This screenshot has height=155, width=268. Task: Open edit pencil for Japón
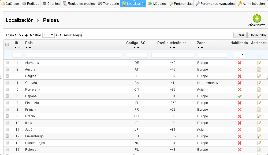coord(259,130)
